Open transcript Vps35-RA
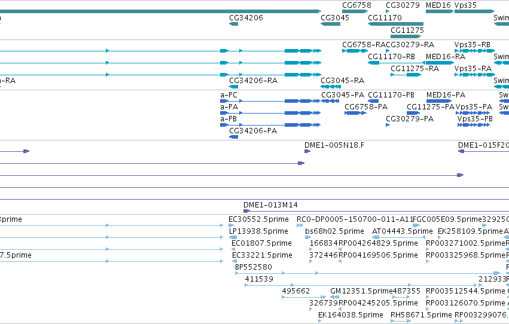Image resolution: width=509 pixels, height=324 pixels. [475, 75]
